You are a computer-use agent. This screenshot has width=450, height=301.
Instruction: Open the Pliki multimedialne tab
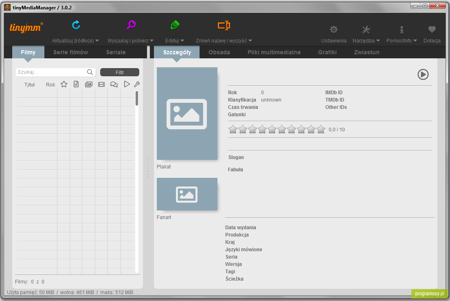click(x=274, y=52)
